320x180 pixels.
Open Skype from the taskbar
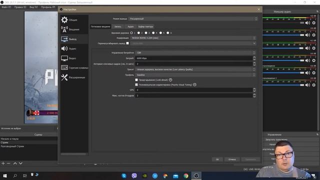pyautogui.click(x=124, y=175)
